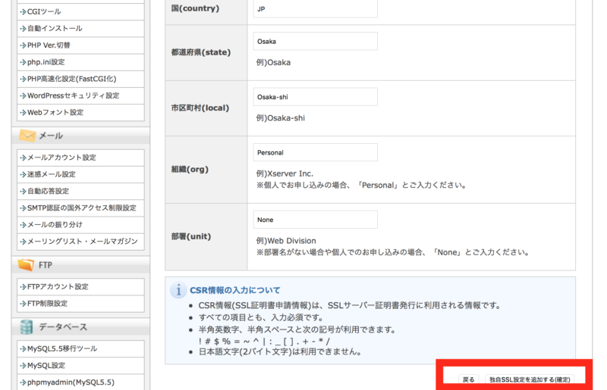Screen dimensions: 607x390
Task: Click the 戻る button
Action: click(x=469, y=379)
